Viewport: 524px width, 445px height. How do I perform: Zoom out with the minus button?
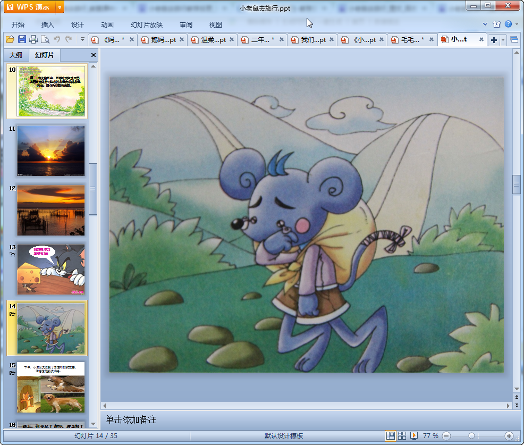446,435
